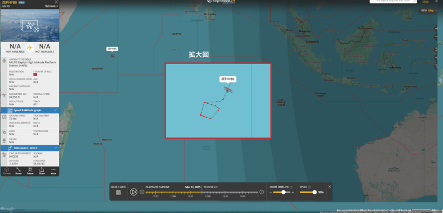
Task: Step playback timeline forward with right arrow
Action: pyautogui.click(x=262, y=192)
